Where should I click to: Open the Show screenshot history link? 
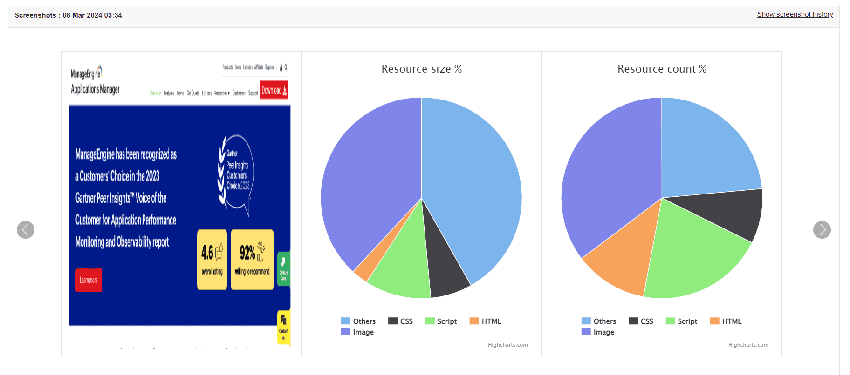point(795,14)
